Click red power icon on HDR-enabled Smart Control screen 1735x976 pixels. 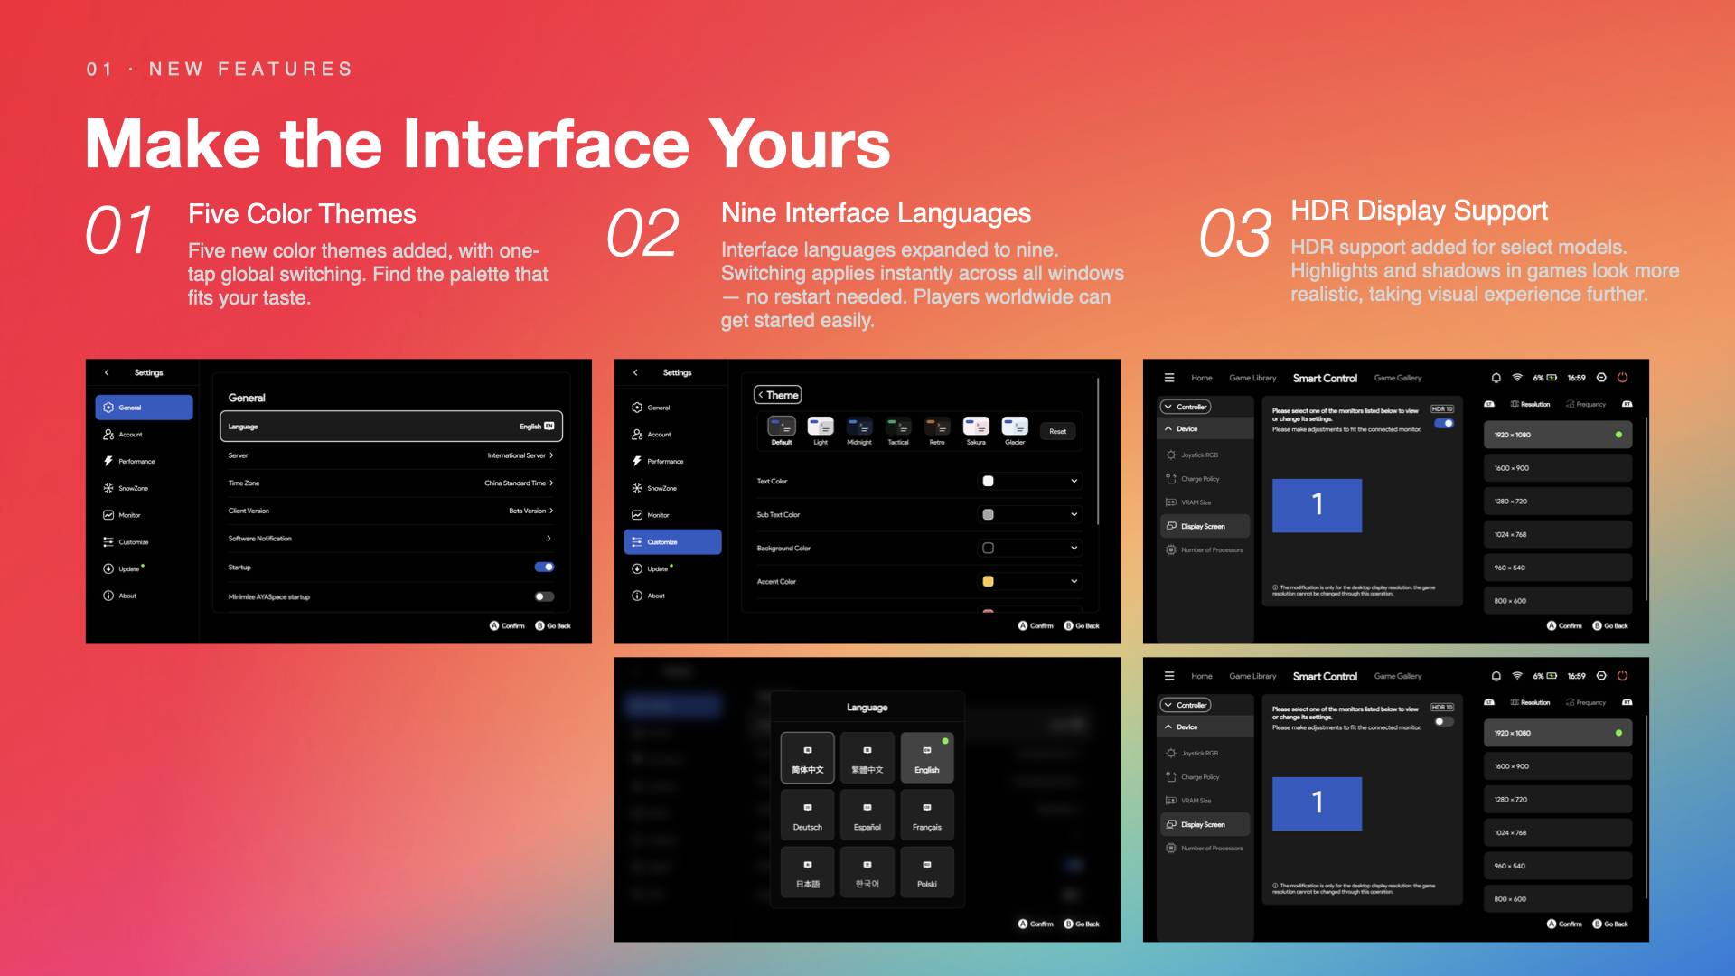[1622, 378]
